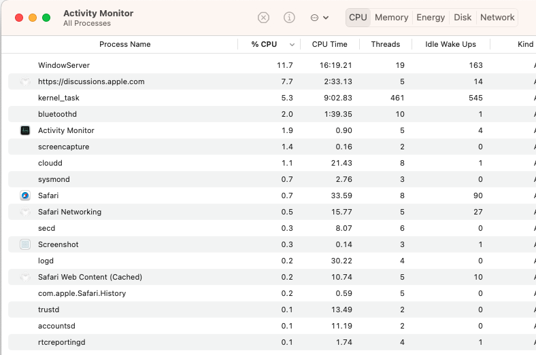Image resolution: width=536 pixels, height=355 pixels.
Task: Click the stop process toolbar icon
Action: click(263, 18)
